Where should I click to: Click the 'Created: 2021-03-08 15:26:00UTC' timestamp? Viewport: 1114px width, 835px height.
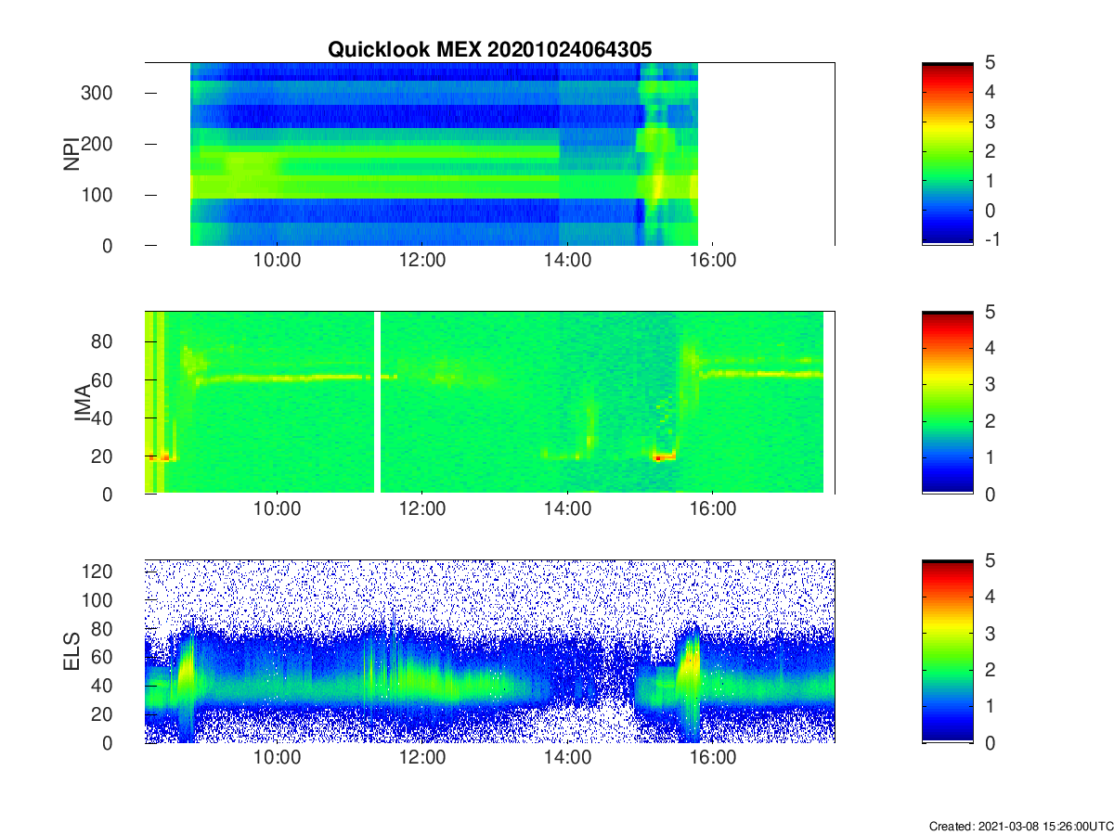click(x=1020, y=826)
